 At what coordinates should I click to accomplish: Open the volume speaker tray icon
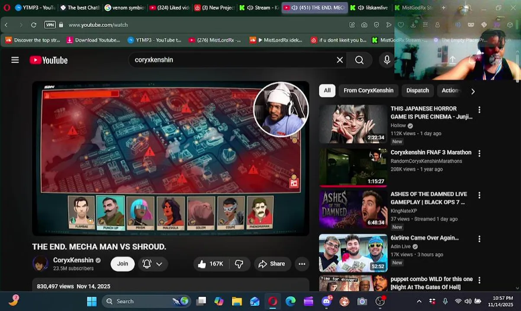pyautogui.click(x=468, y=301)
